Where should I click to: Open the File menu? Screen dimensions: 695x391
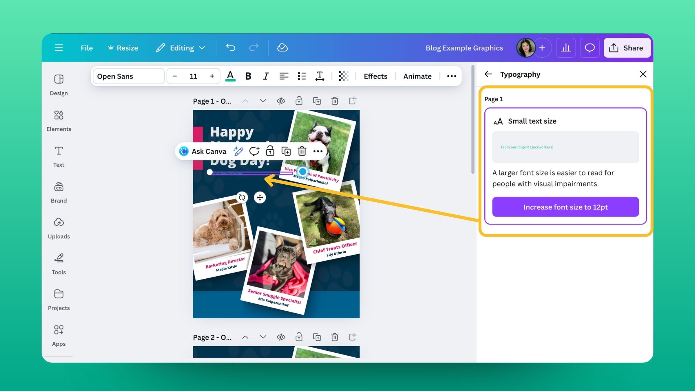[x=87, y=48]
